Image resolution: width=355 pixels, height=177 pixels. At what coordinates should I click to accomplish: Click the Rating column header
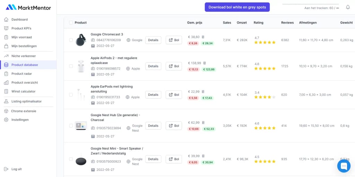click(258, 22)
